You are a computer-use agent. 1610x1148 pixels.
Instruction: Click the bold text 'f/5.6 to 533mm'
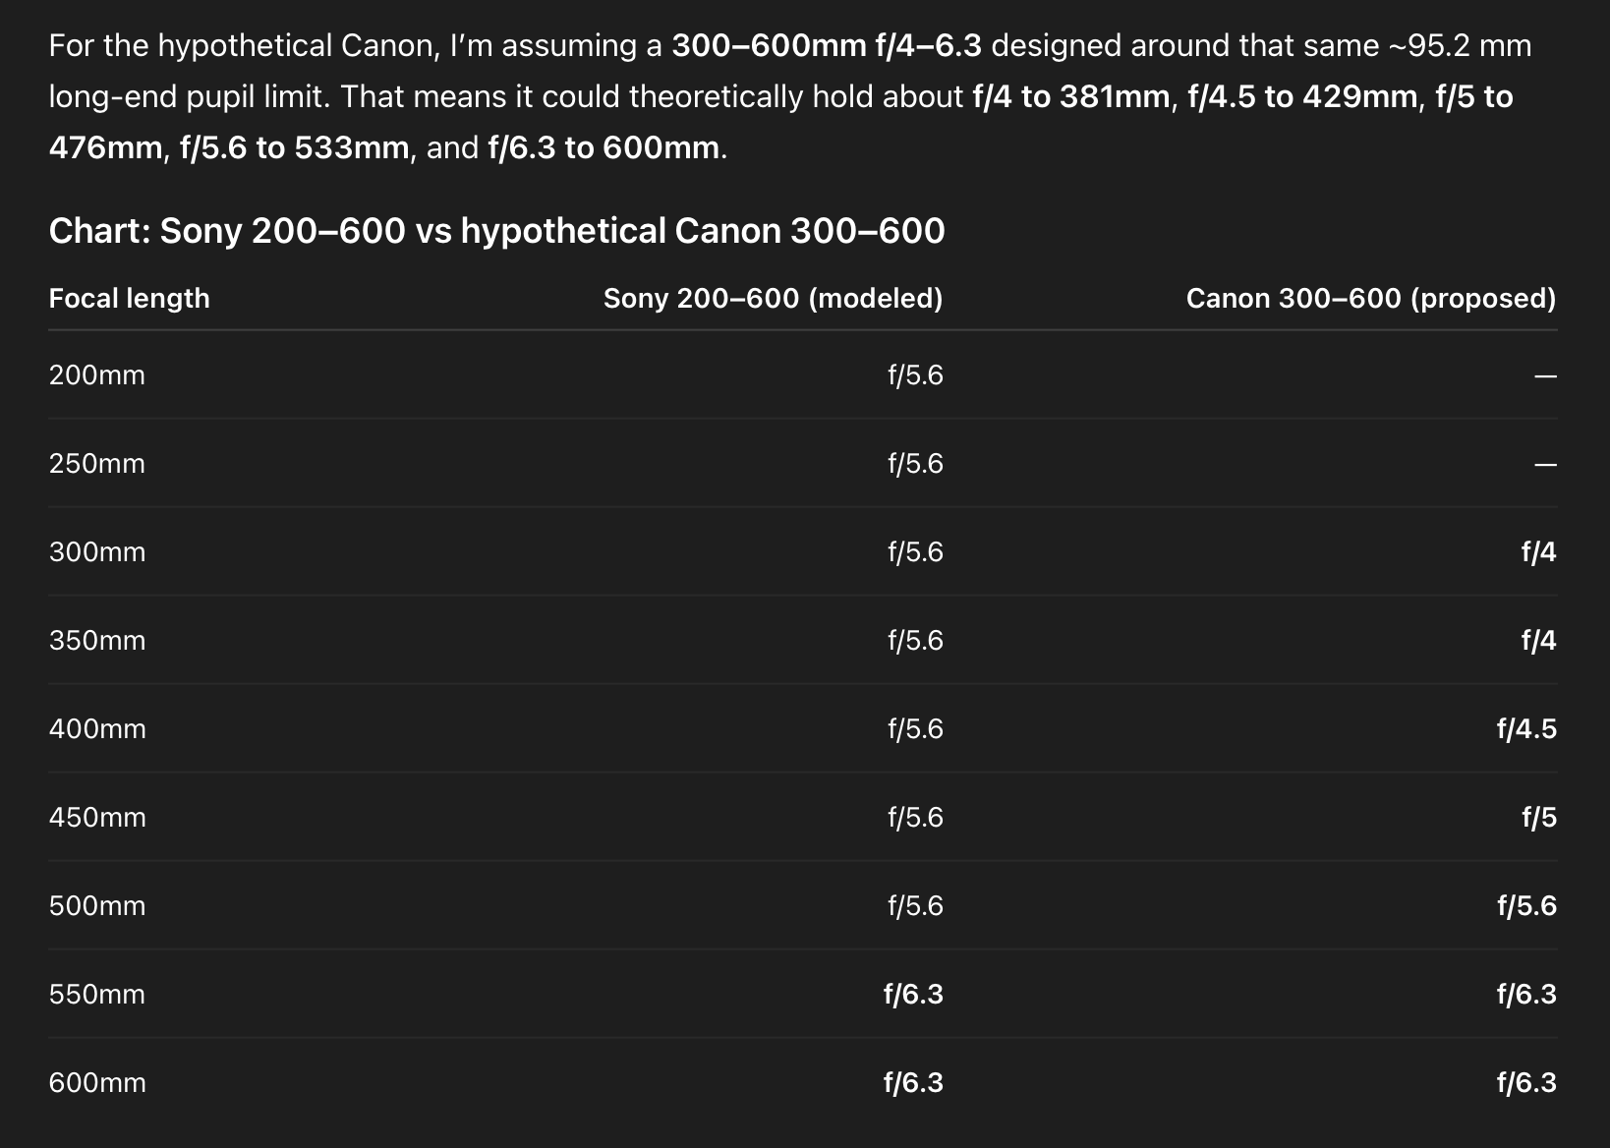tap(294, 148)
